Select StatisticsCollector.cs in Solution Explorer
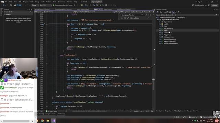The image size is (220, 123). 170,41
